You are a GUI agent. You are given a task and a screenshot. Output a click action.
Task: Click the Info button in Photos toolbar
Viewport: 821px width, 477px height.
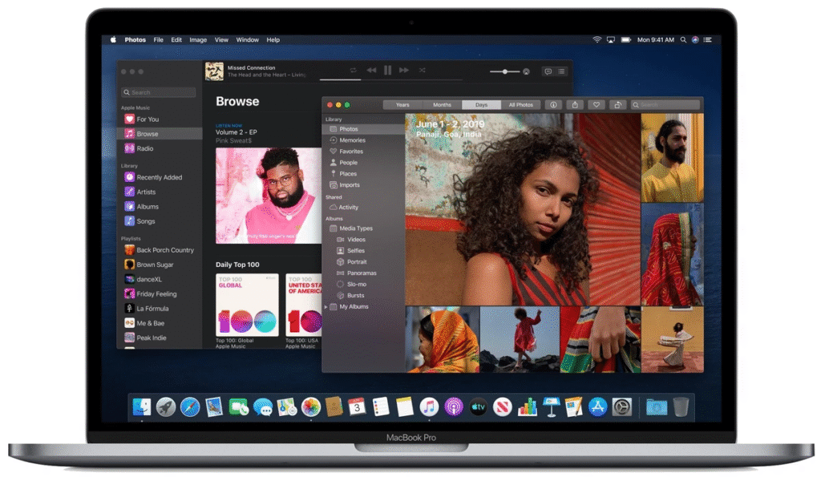(553, 105)
